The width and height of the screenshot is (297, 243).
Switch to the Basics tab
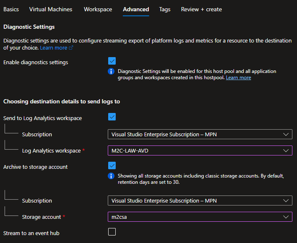click(11, 9)
